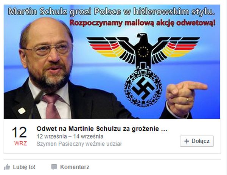The width and height of the screenshot is (227, 175).
Task: Click the white headline text on cover image
Action: coord(111,12)
